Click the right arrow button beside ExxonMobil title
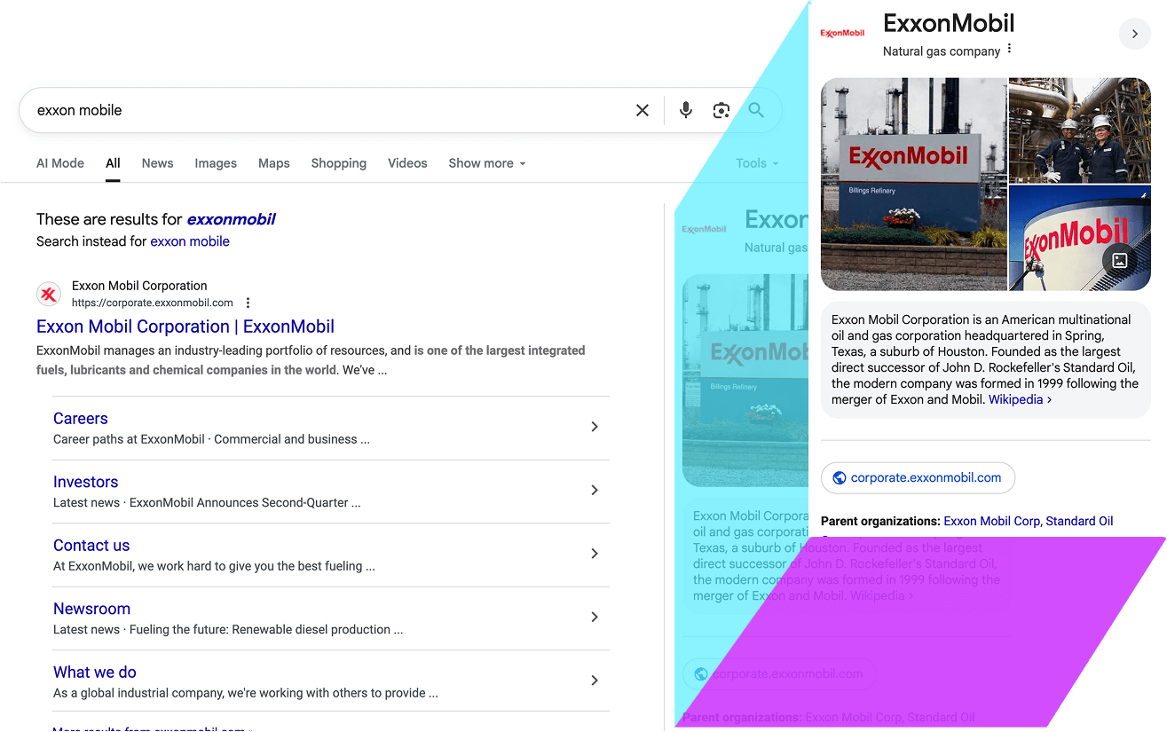Viewport: 1167px width, 732px height. click(1135, 35)
